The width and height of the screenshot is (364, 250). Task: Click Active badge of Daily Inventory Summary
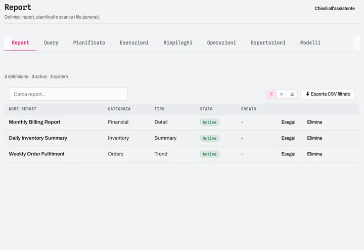[209, 138]
